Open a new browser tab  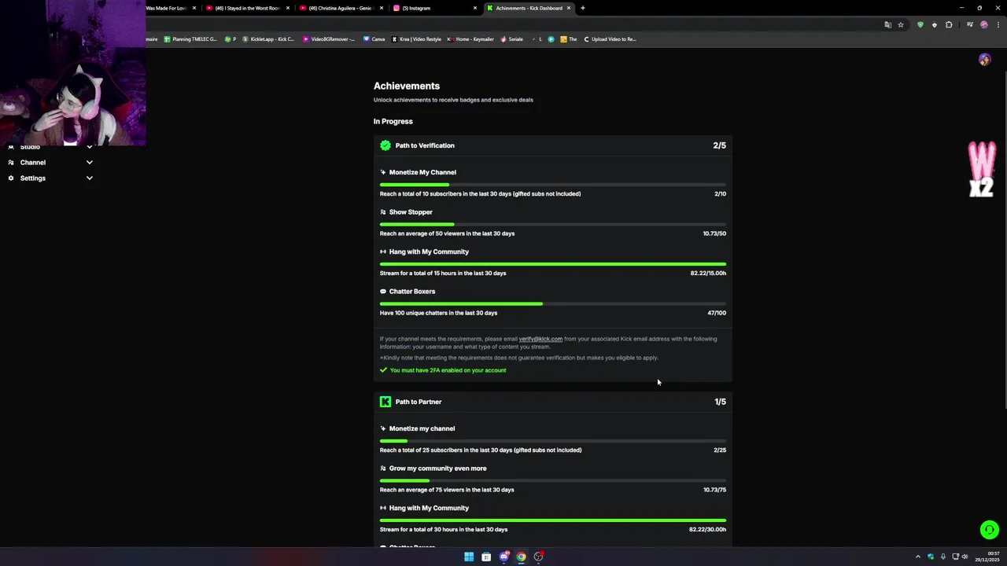tap(583, 8)
